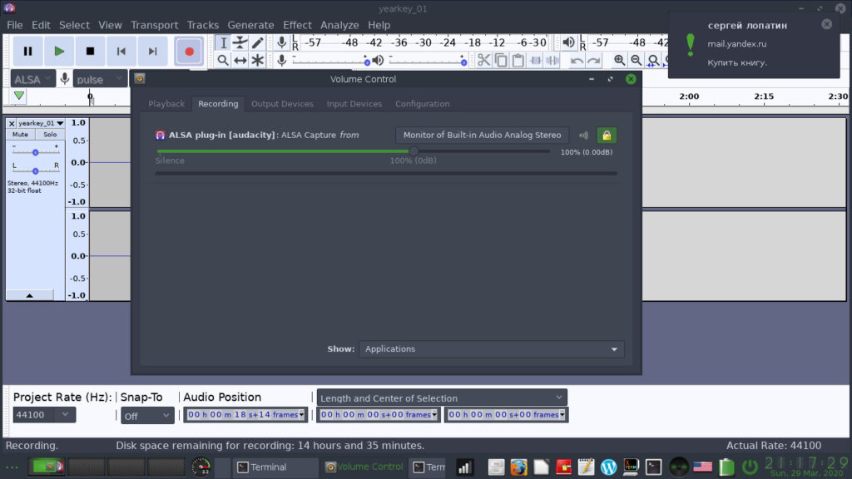Switch to Input Devices tab
Viewport: 852px width, 479px height.
354,104
